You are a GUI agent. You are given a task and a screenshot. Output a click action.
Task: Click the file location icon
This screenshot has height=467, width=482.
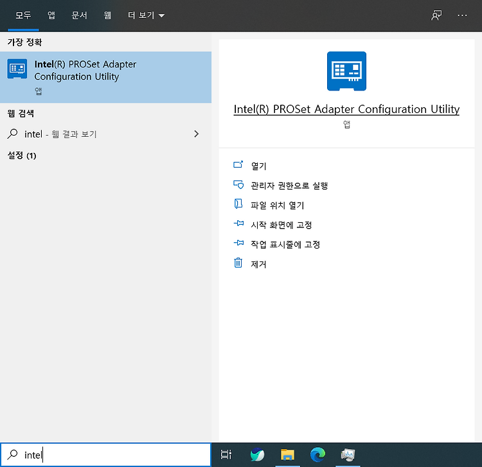(x=238, y=204)
